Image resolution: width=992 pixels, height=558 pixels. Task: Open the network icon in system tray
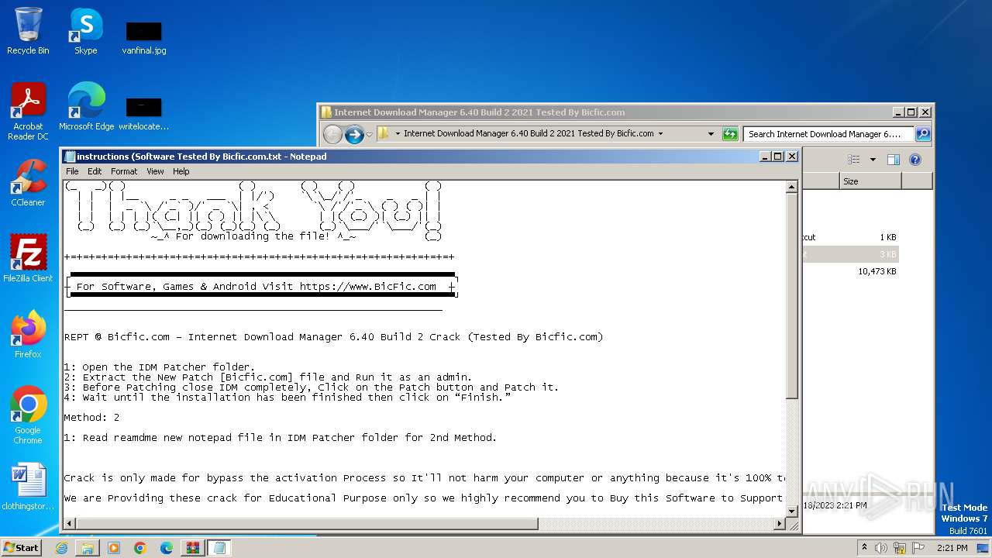pos(901,548)
